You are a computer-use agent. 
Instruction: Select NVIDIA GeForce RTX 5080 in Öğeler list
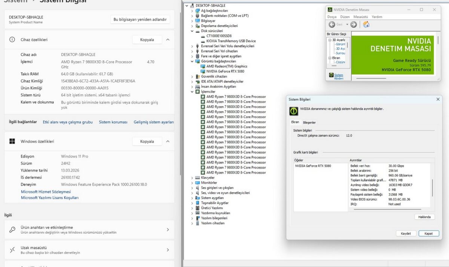pos(313,166)
